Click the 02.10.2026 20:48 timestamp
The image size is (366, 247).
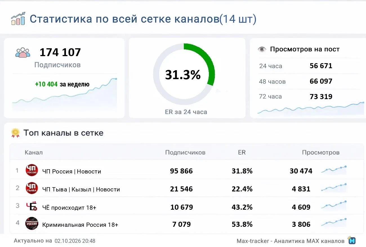point(75,241)
